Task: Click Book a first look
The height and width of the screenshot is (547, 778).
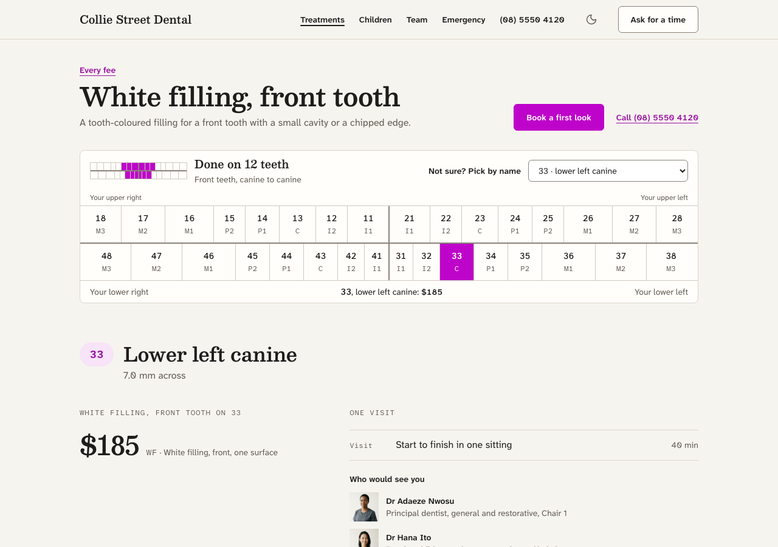Action: coord(559,117)
